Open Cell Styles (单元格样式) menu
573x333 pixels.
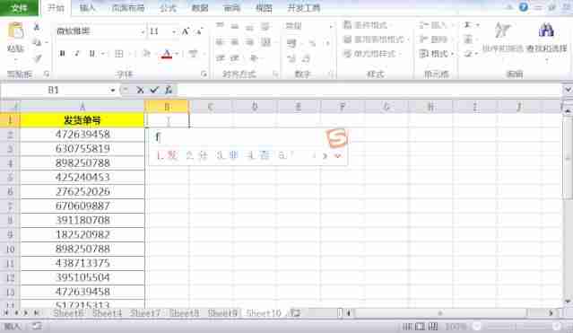pyautogui.click(x=372, y=54)
